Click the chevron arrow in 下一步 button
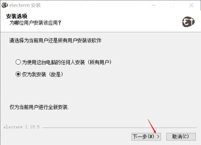Viewport: 201px width, 145px height. coord(158,136)
